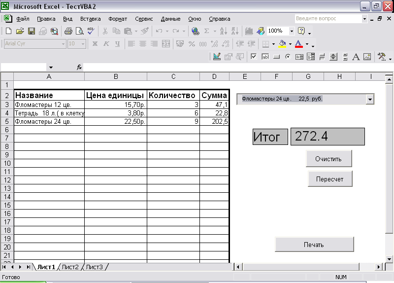The image size is (394, 283).
Task: Open the borders dropdown arrow
Action: (x=273, y=44)
